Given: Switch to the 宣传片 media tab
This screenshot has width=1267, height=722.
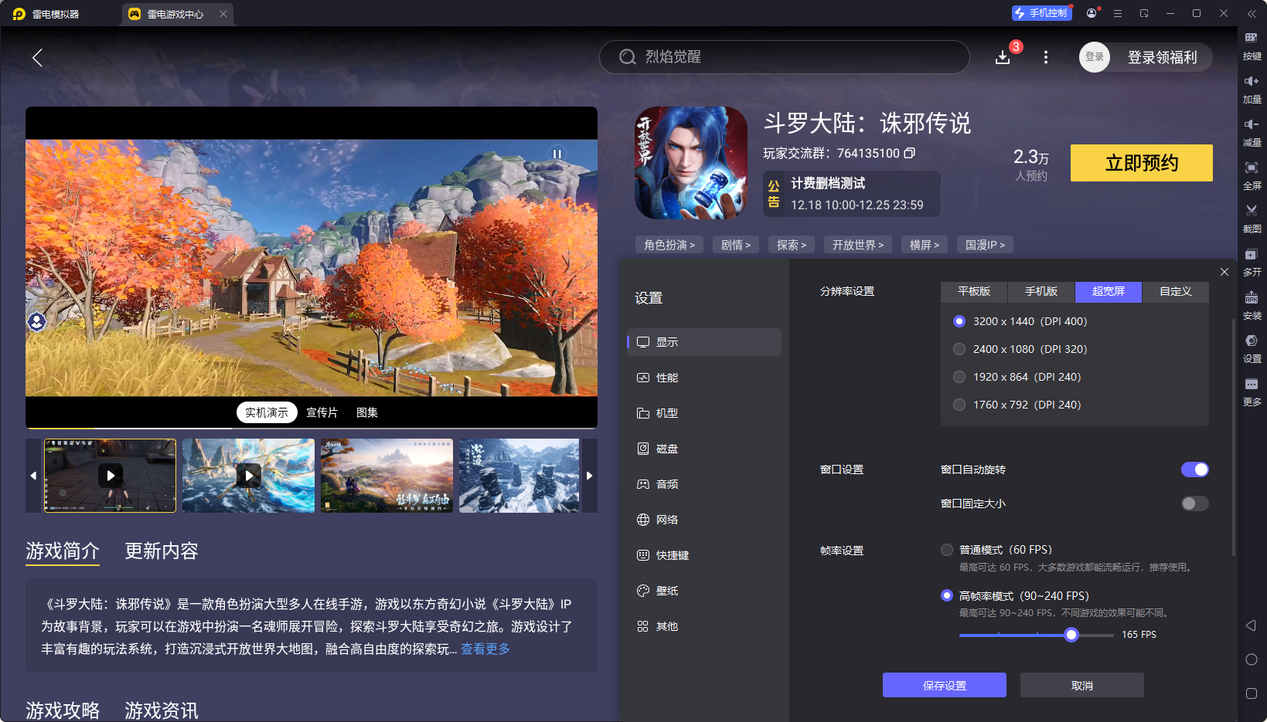Looking at the screenshot, I should [321, 412].
